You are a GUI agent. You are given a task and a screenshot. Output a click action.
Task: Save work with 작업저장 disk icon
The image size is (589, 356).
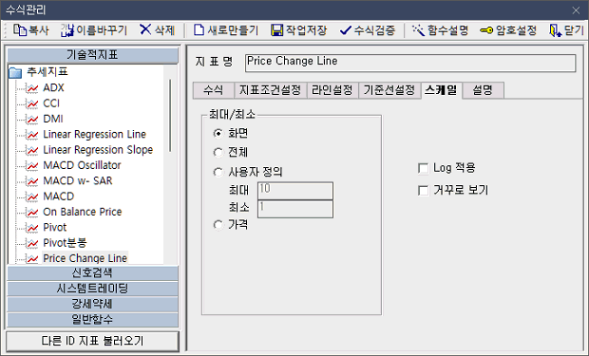pyautogui.click(x=277, y=30)
